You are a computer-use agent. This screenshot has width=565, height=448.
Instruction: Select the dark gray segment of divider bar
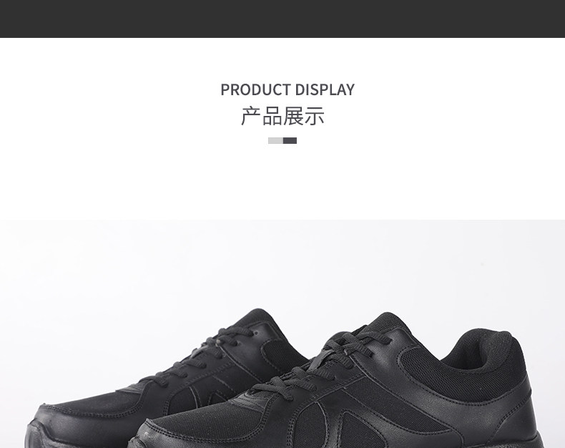click(x=290, y=141)
